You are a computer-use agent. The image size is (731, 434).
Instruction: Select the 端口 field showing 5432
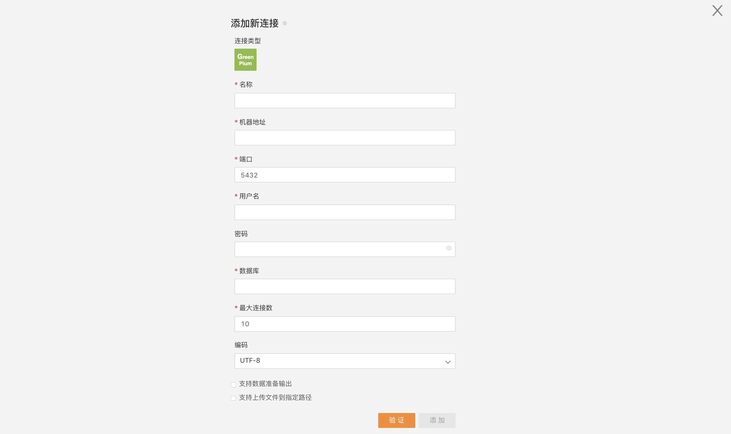click(345, 175)
